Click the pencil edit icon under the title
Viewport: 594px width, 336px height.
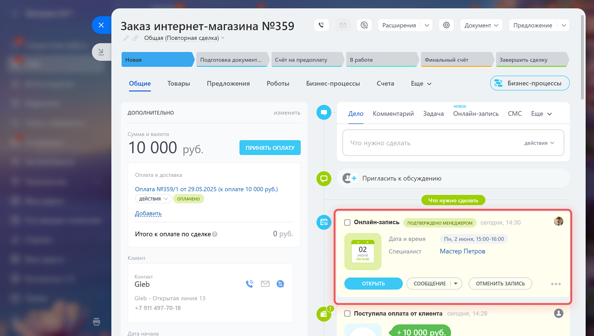tap(126, 38)
